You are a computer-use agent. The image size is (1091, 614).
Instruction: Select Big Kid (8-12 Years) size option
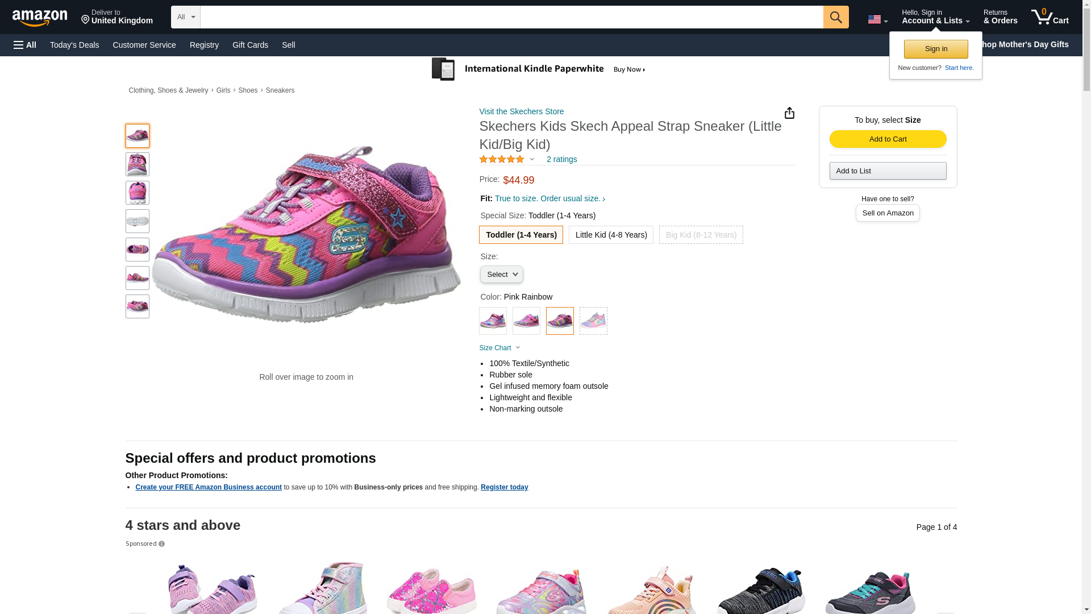tap(701, 235)
